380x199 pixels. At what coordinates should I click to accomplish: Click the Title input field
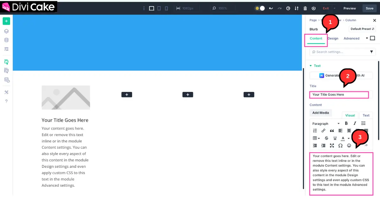pyautogui.click(x=339, y=94)
